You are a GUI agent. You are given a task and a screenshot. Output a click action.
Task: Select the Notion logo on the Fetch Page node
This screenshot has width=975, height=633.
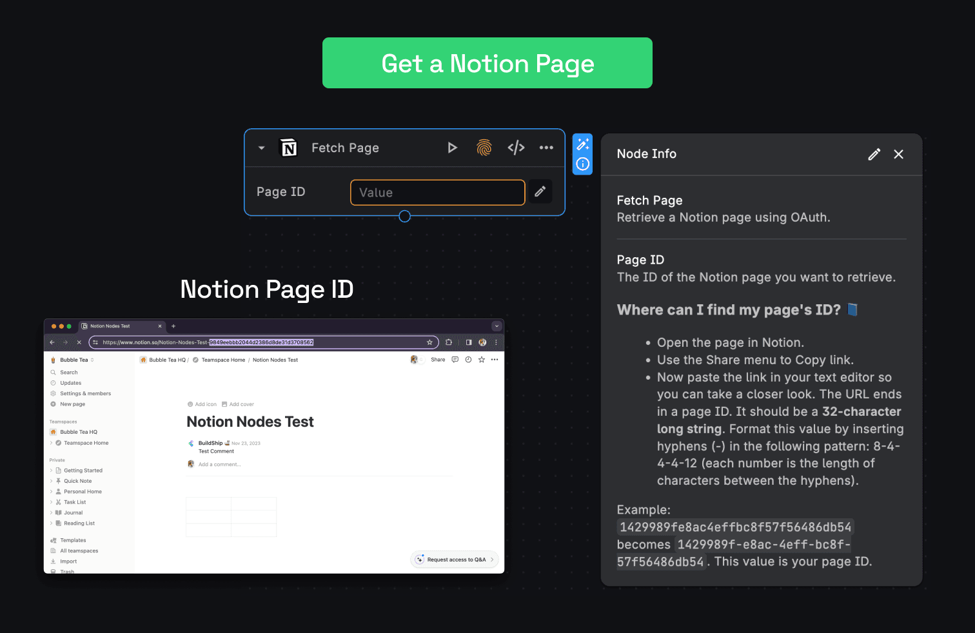pos(288,148)
